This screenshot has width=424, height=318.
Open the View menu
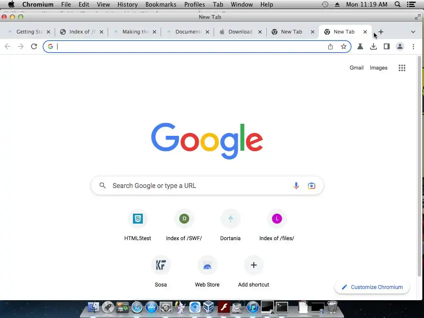click(103, 5)
